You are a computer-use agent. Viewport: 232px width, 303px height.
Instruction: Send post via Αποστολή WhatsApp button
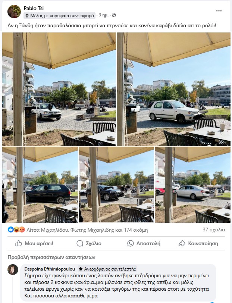(x=144, y=243)
